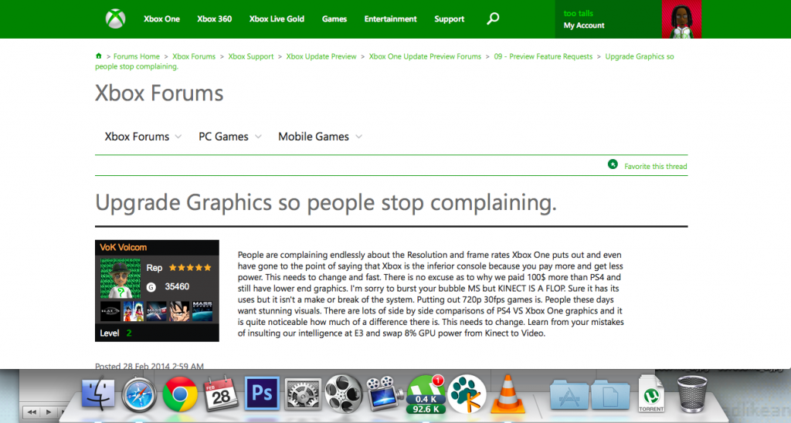Click the My Account link
This screenshot has width=791, height=423.
pos(584,25)
